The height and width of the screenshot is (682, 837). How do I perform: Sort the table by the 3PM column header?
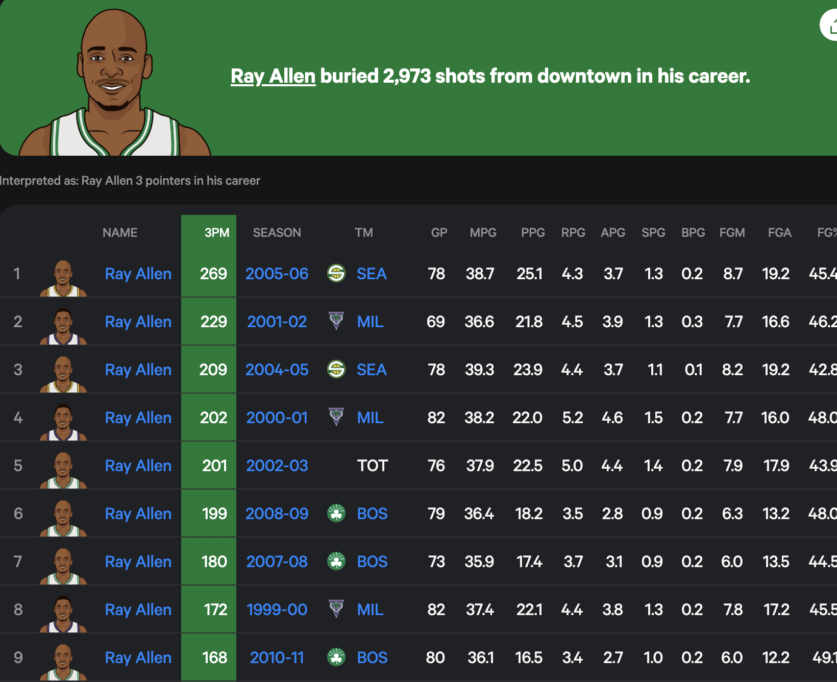click(216, 233)
